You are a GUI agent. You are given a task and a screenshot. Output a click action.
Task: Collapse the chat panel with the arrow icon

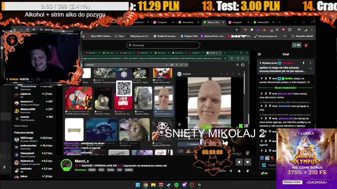[x=259, y=54]
